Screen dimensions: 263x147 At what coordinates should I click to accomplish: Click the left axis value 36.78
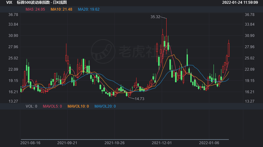tap(13, 15)
